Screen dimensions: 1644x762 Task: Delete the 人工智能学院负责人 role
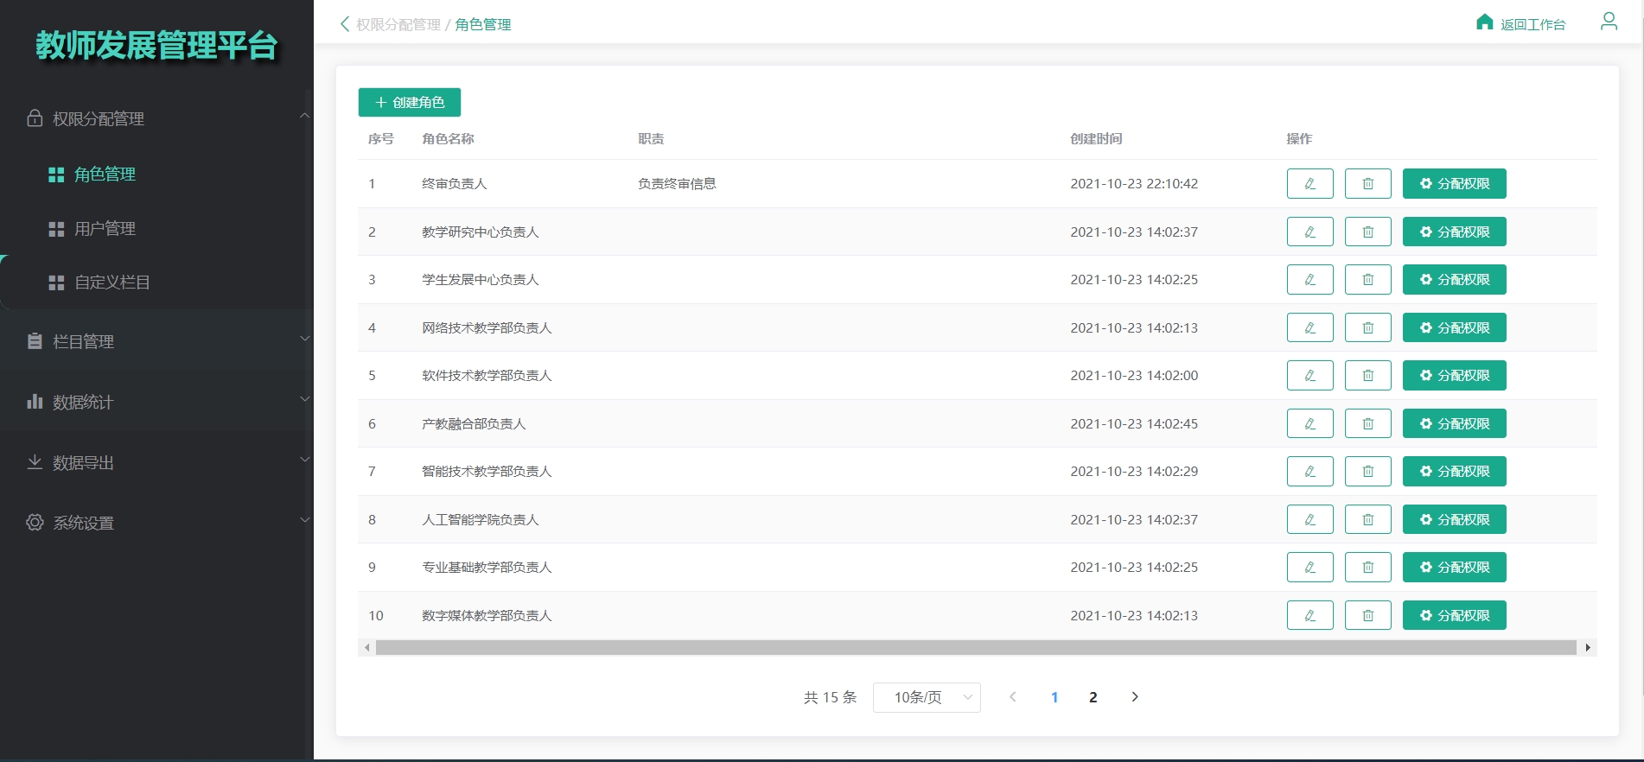[x=1367, y=519]
